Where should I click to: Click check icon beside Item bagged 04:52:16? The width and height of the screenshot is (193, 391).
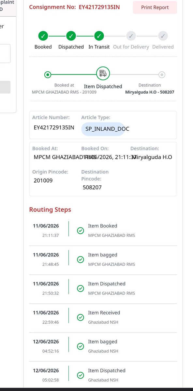click(x=80, y=346)
